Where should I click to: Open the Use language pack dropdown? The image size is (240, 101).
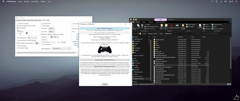61,49
